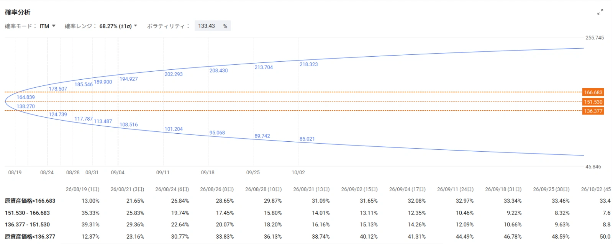The image size is (613, 244).
Task: Click the cell showing 39.31%
Action: 90,224
